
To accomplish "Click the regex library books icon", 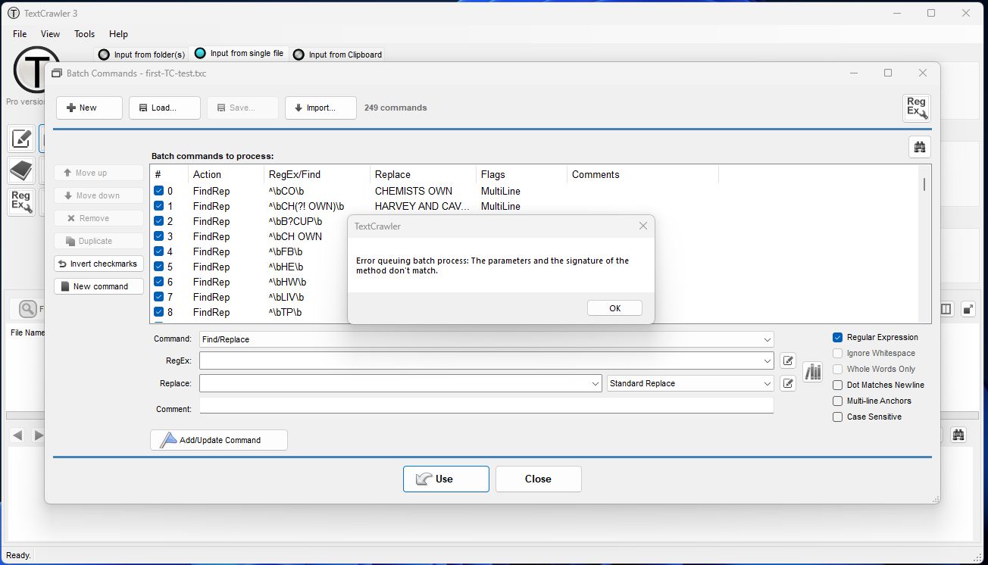I will (x=812, y=372).
